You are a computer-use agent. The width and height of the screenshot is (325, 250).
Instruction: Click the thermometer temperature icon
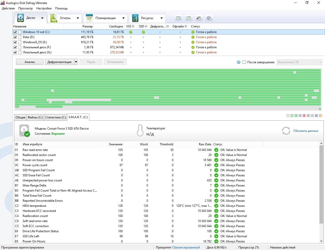(140, 130)
